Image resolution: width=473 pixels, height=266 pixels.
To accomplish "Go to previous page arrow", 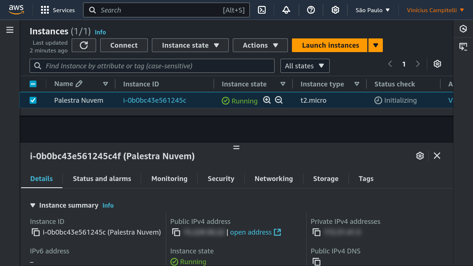I will tap(390, 64).
